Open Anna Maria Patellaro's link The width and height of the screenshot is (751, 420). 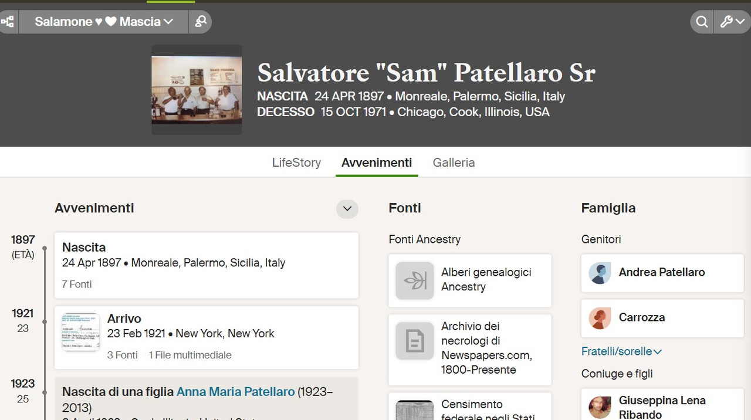(236, 391)
